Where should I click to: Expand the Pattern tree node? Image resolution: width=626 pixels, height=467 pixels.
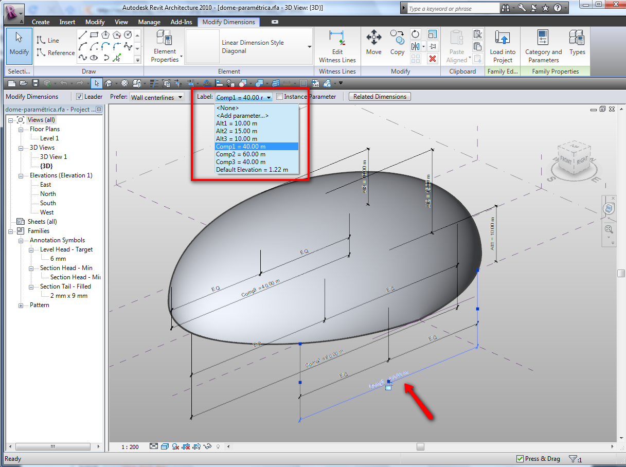(21, 306)
